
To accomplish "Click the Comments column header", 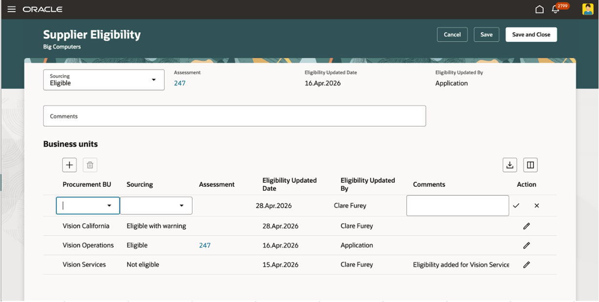I will (x=429, y=184).
